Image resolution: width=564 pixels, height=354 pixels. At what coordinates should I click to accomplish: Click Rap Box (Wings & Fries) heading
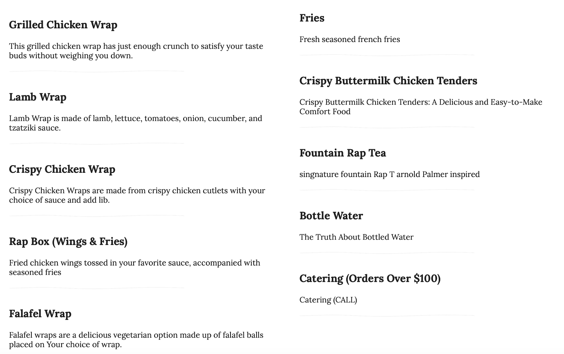point(68,241)
